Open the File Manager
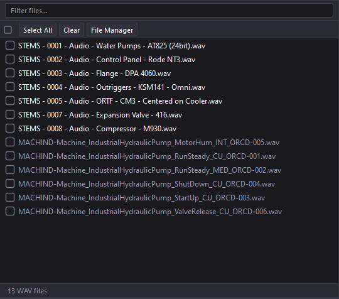The image size is (339, 299). 112,30
